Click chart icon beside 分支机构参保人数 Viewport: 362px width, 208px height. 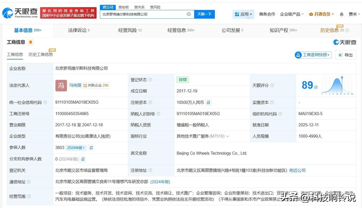point(83,159)
